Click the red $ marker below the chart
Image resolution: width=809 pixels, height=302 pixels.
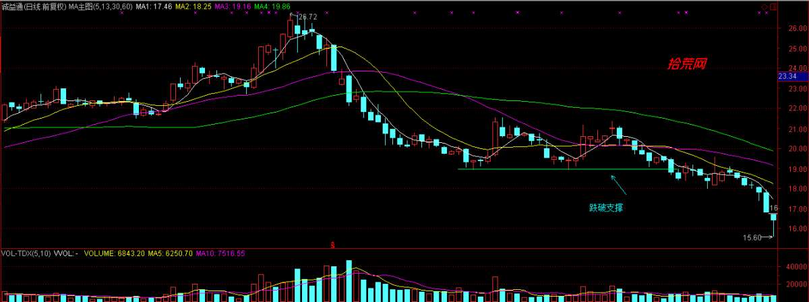tap(332, 245)
